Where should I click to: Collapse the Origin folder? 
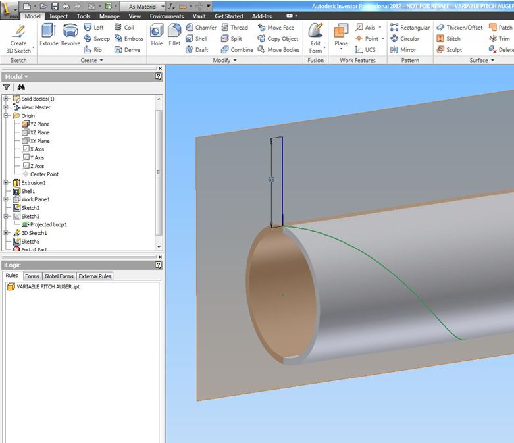click(6, 116)
